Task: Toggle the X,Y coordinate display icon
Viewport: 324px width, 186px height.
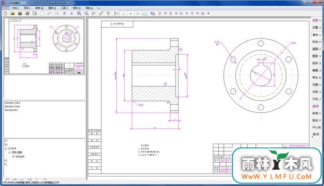Action: pos(145,13)
